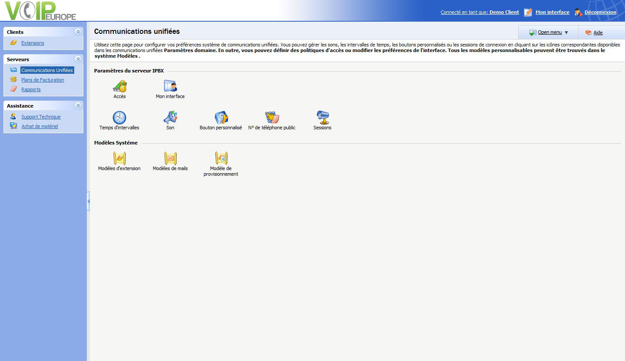Viewport: 625px width, 361px height.
Task: Click the sidebar collapse handle
Action: click(88, 201)
